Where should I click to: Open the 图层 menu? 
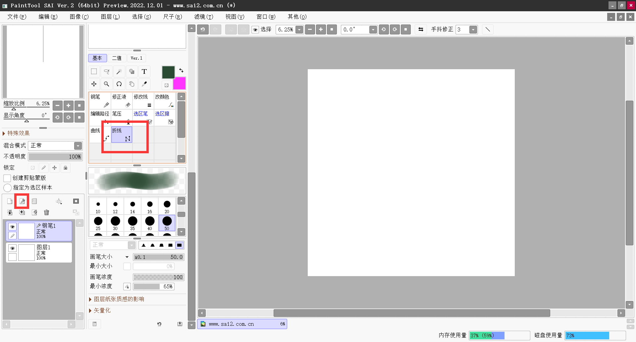110,17
